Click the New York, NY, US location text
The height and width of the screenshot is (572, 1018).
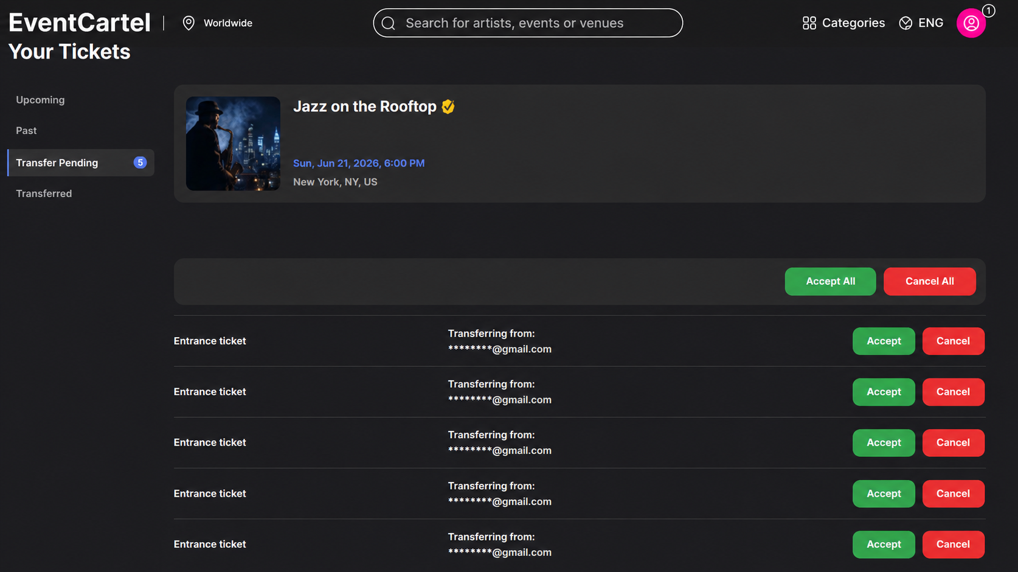(x=335, y=182)
